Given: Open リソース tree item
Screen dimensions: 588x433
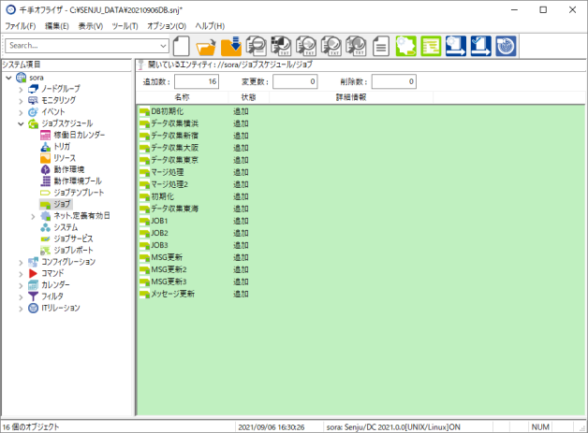Looking at the screenshot, I should (65, 158).
